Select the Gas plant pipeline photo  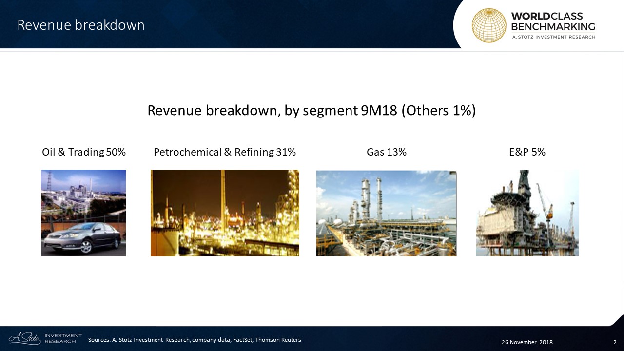tap(387, 213)
